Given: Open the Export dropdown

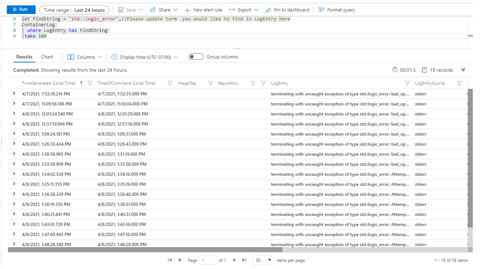Looking at the screenshot, I should click(x=244, y=10).
